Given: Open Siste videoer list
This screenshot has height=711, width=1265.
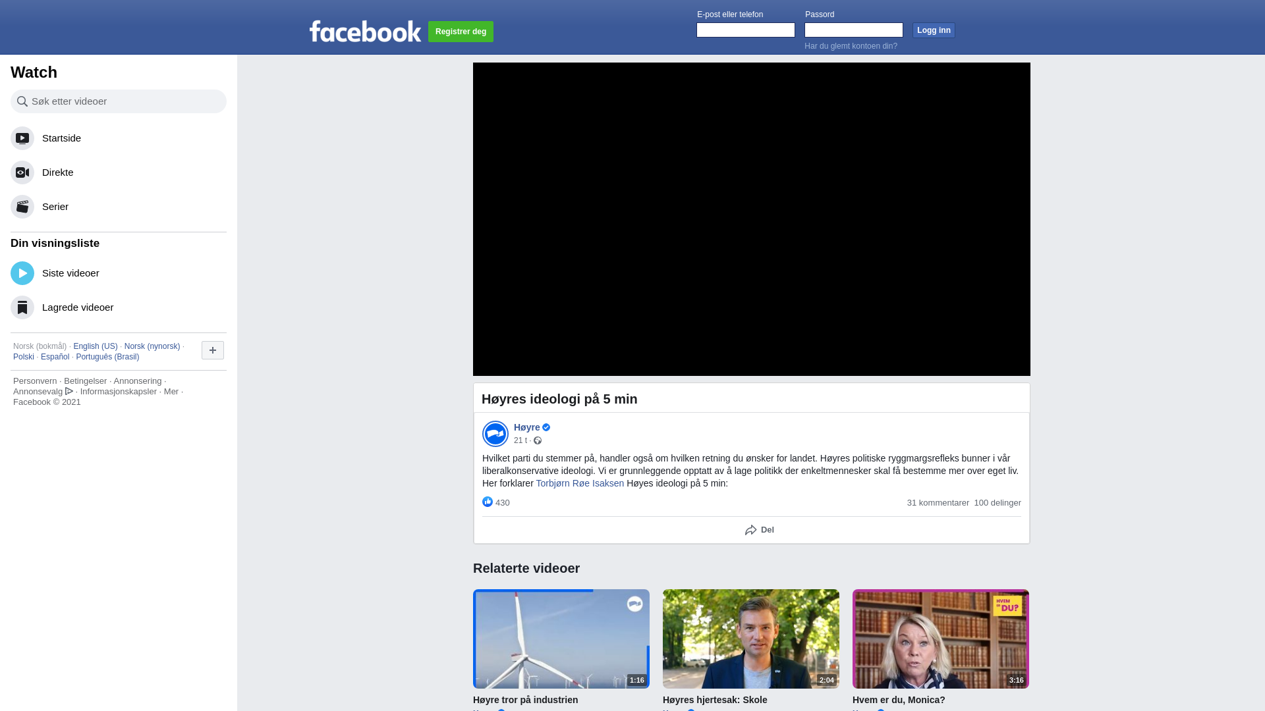Looking at the screenshot, I should point(119,273).
